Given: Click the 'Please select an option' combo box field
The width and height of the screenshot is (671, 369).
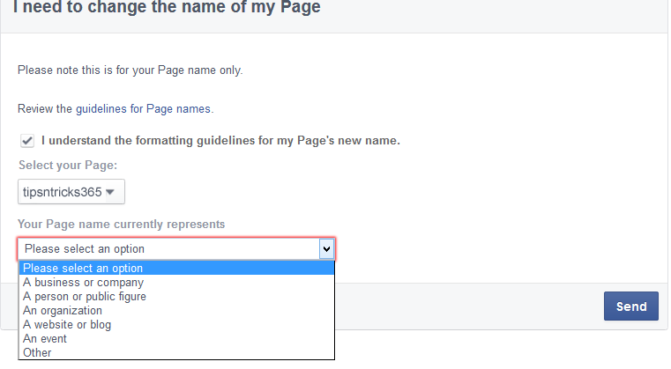Looking at the screenshot, I should (x=176, y=249).
